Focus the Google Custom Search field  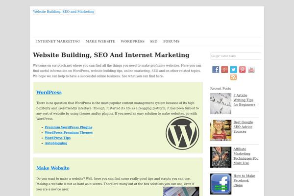(x=236, y=56)
